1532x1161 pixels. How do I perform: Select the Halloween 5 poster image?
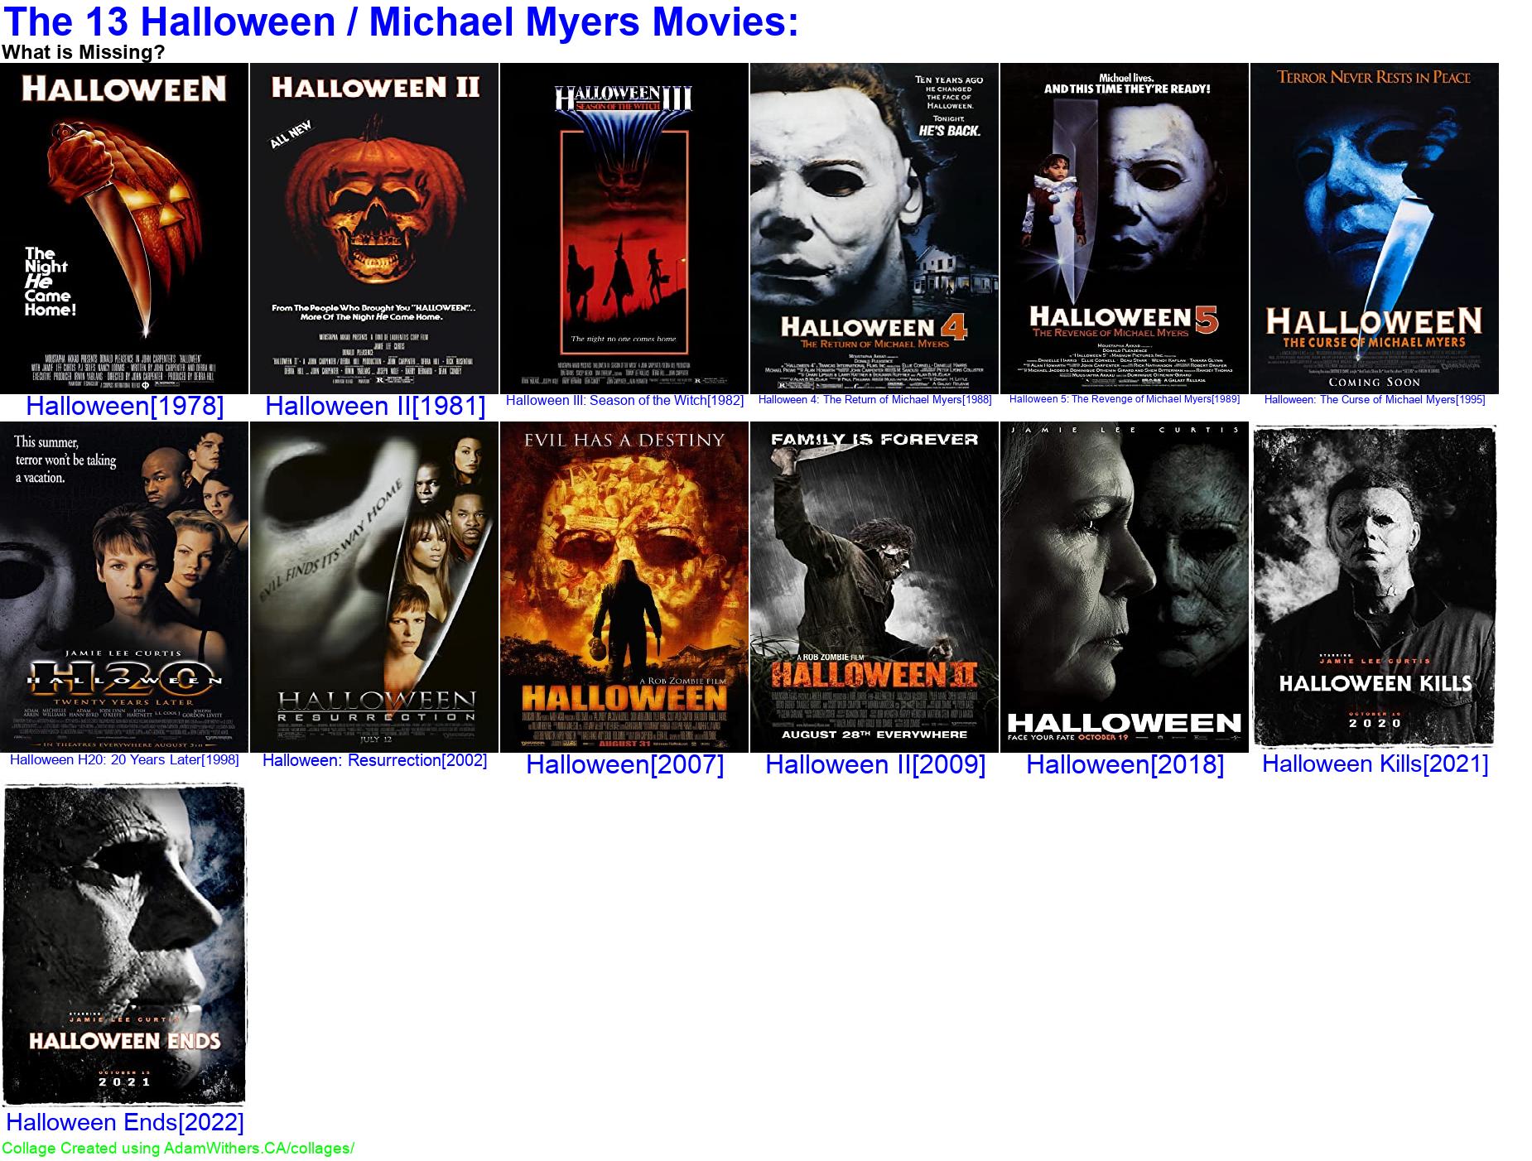tap(1125, 228)
